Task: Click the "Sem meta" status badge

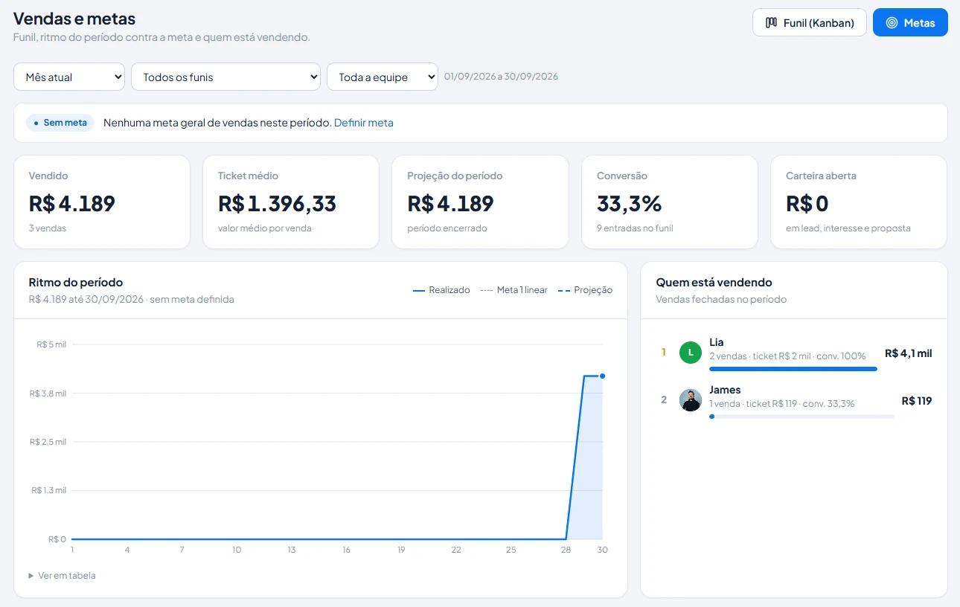Action: [x=60, y=123]
